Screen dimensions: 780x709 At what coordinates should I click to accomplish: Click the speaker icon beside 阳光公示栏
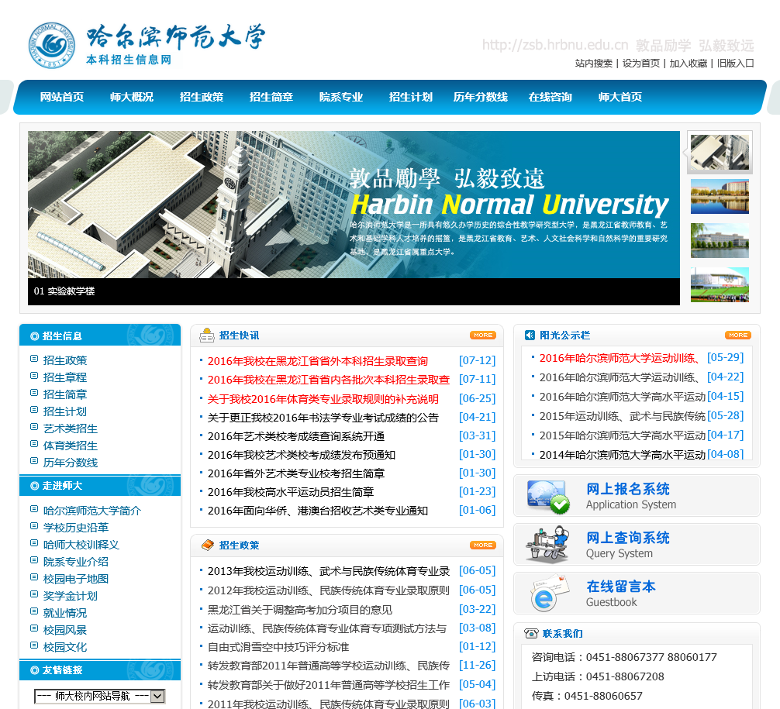coord(530,335)
